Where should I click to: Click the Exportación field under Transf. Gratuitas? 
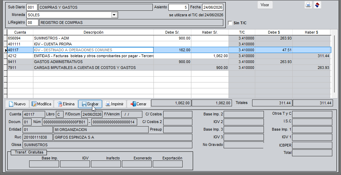pyautogui.click(x=168, y=164)
